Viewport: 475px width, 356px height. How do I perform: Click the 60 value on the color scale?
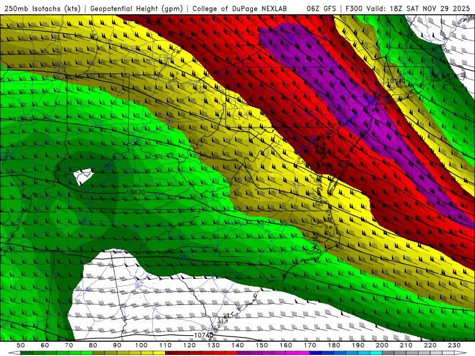(45, 345)
